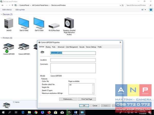Viewport: 154px width, 115px height.
Task: Click the Preferences... button
Action: pos(68,99)
